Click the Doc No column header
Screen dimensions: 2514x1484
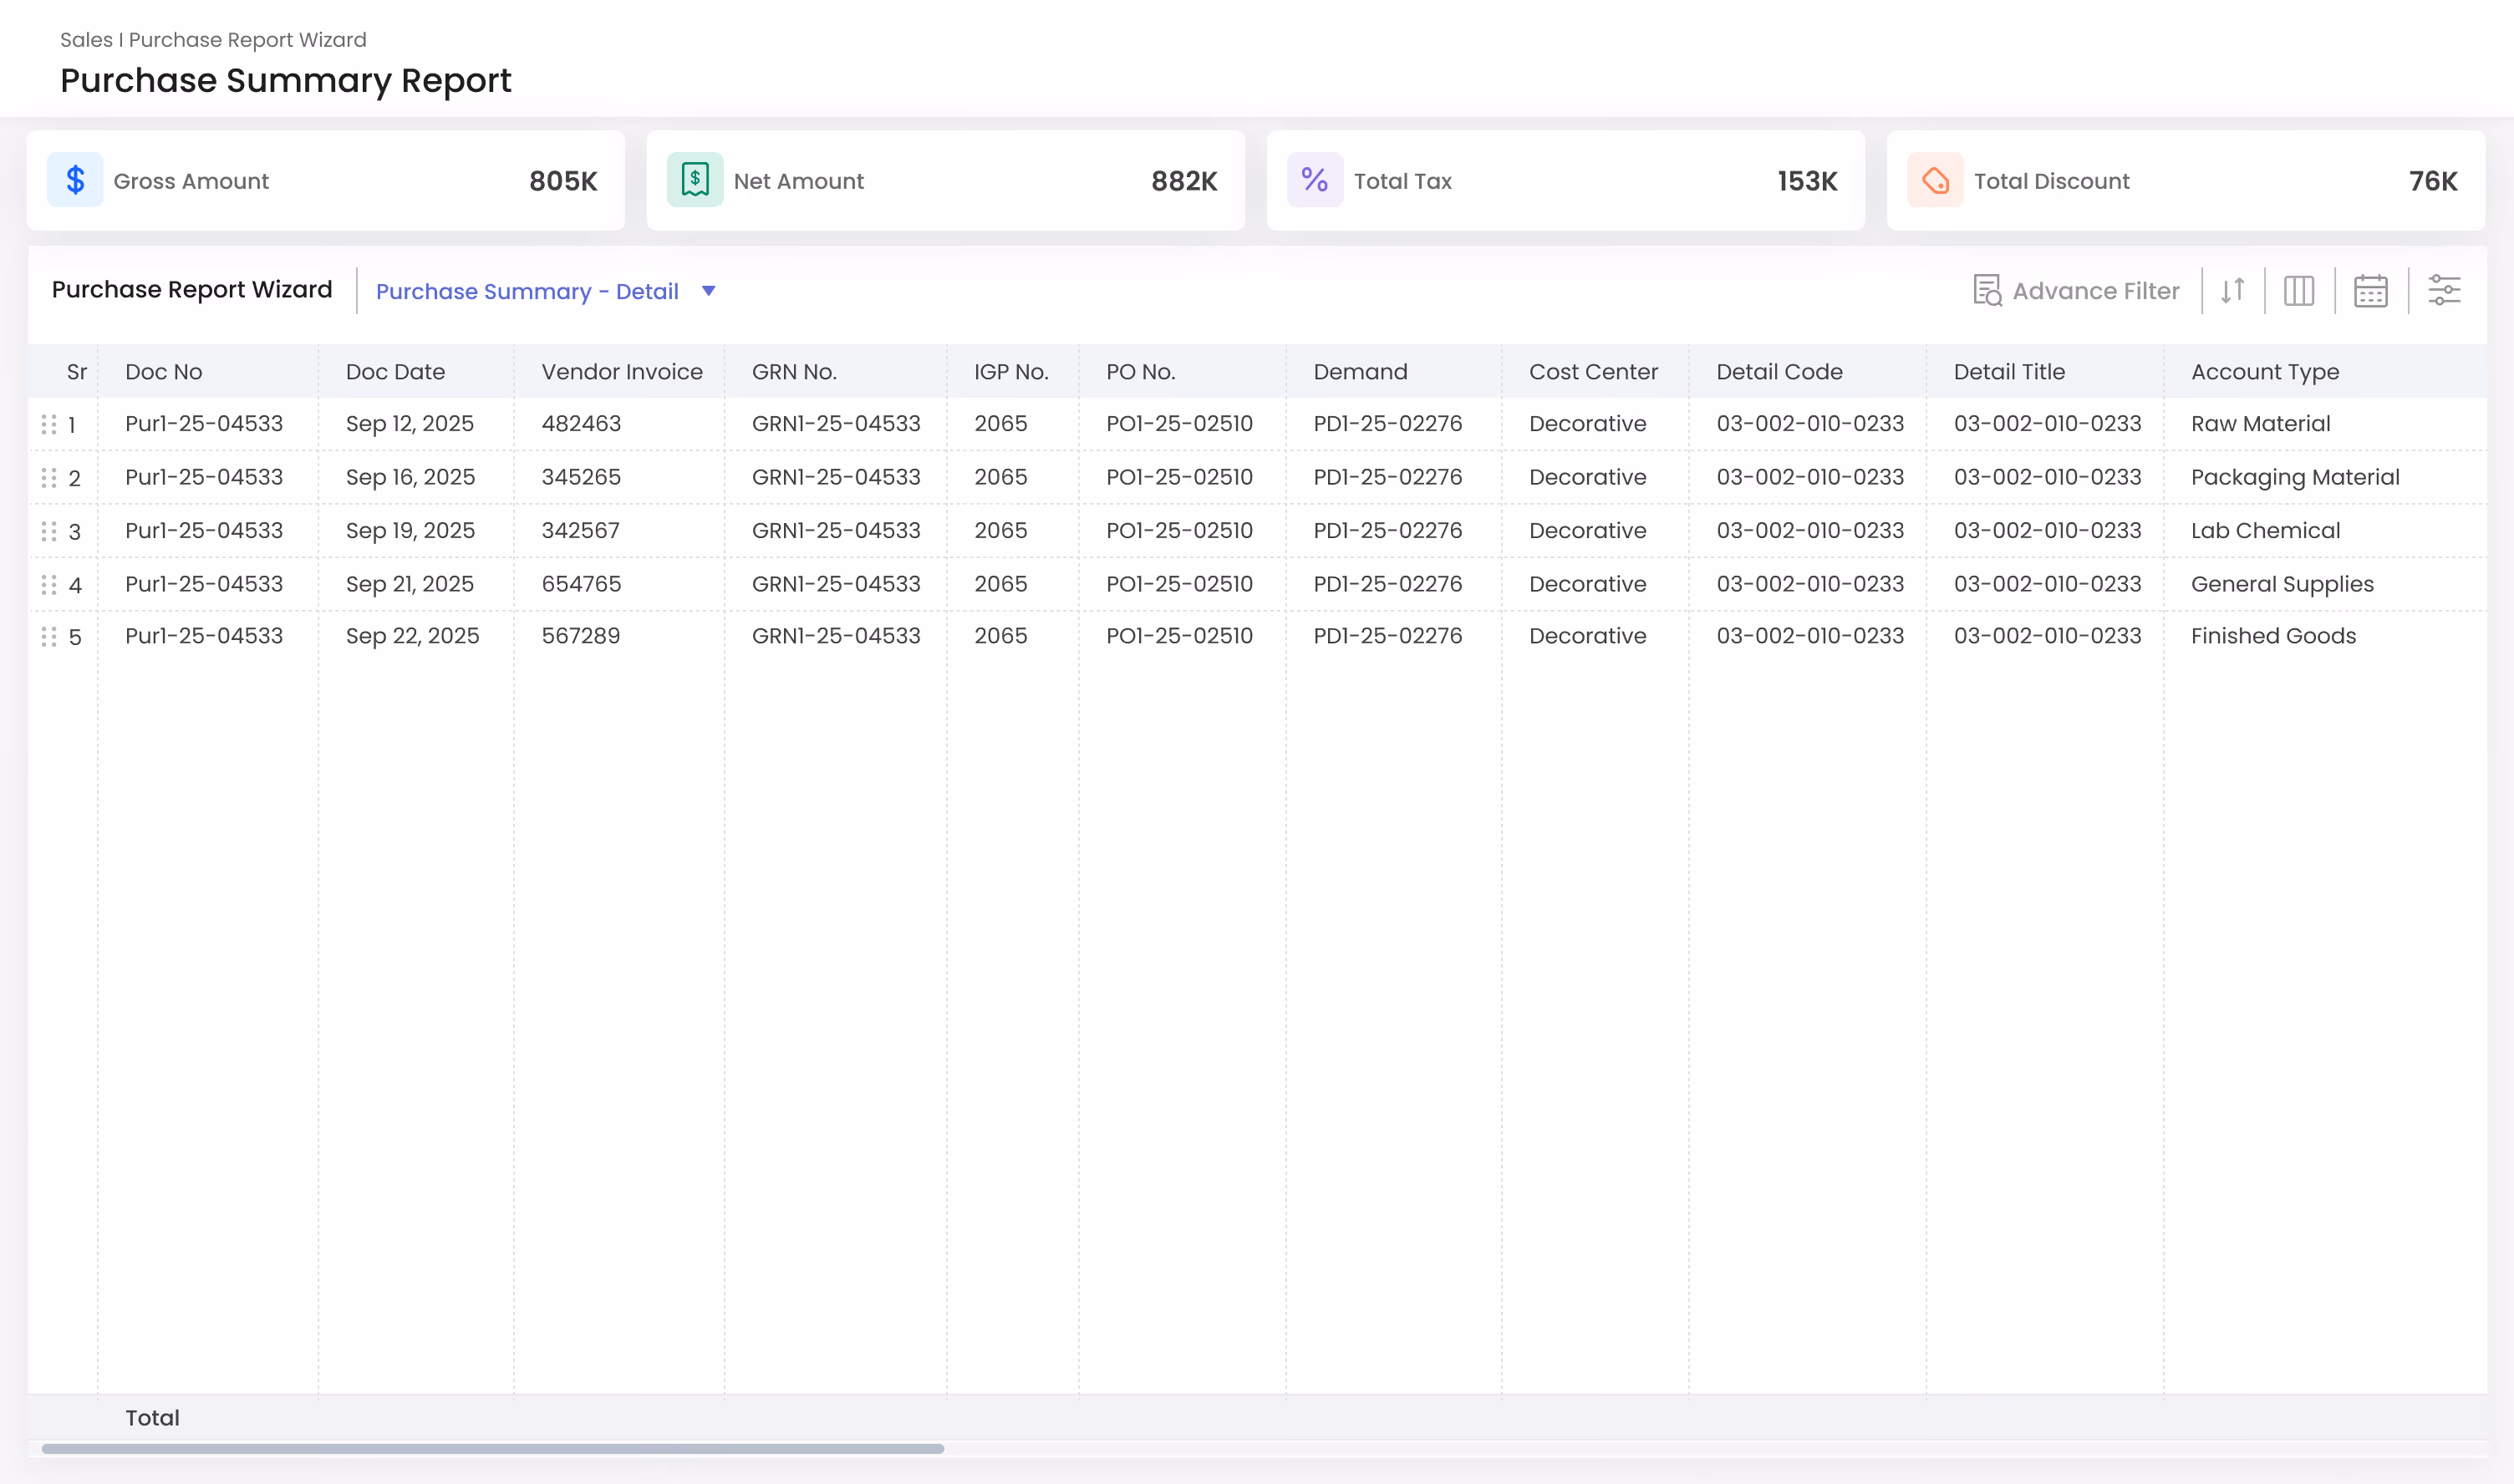(164, 372)
